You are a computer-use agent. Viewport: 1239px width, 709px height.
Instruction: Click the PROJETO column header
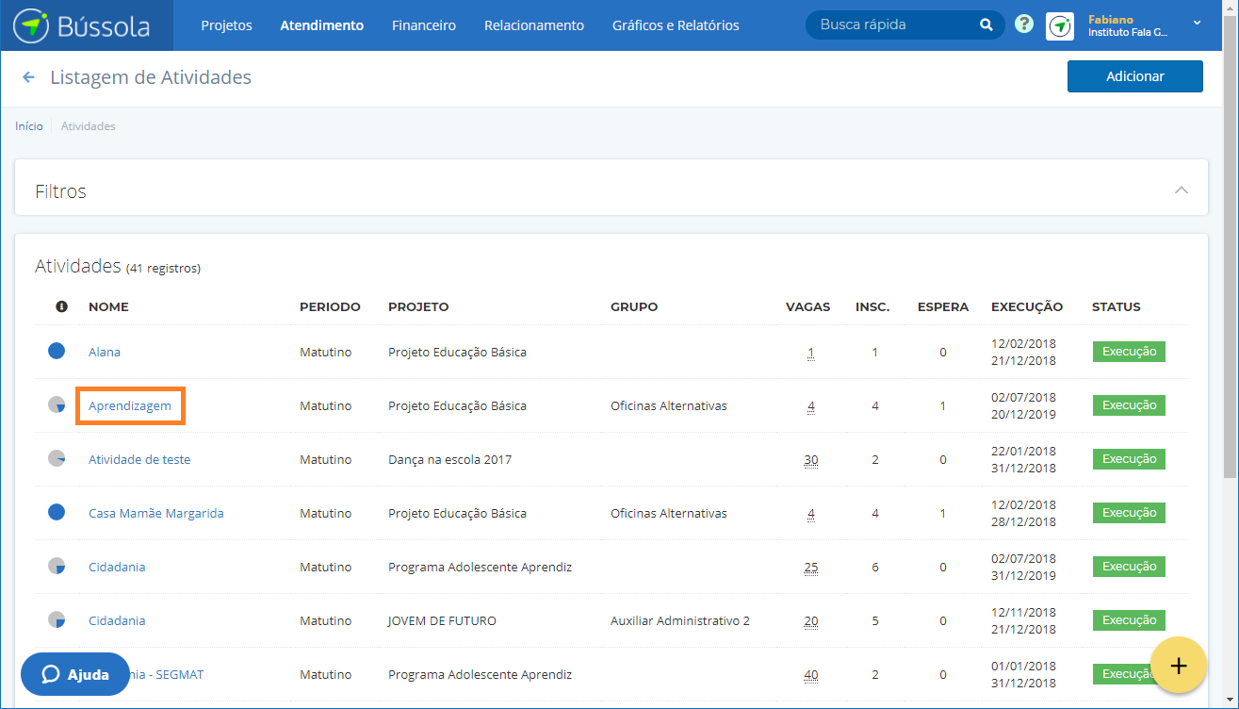[x=418, y=306]
